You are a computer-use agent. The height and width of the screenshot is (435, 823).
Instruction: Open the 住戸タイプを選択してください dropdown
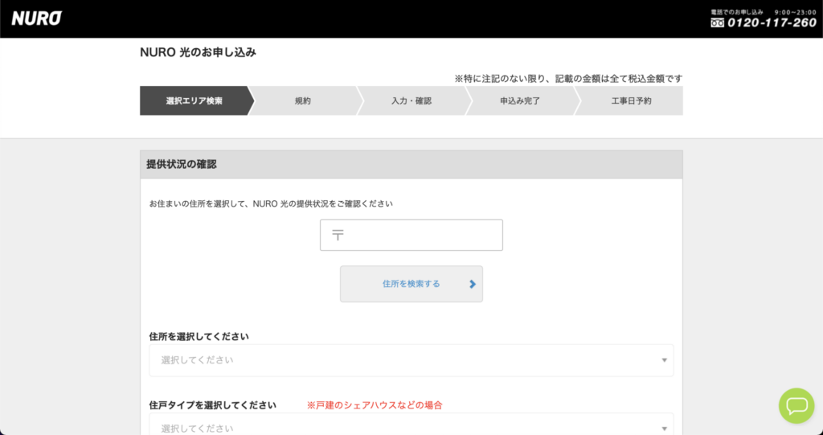point(411,424)
